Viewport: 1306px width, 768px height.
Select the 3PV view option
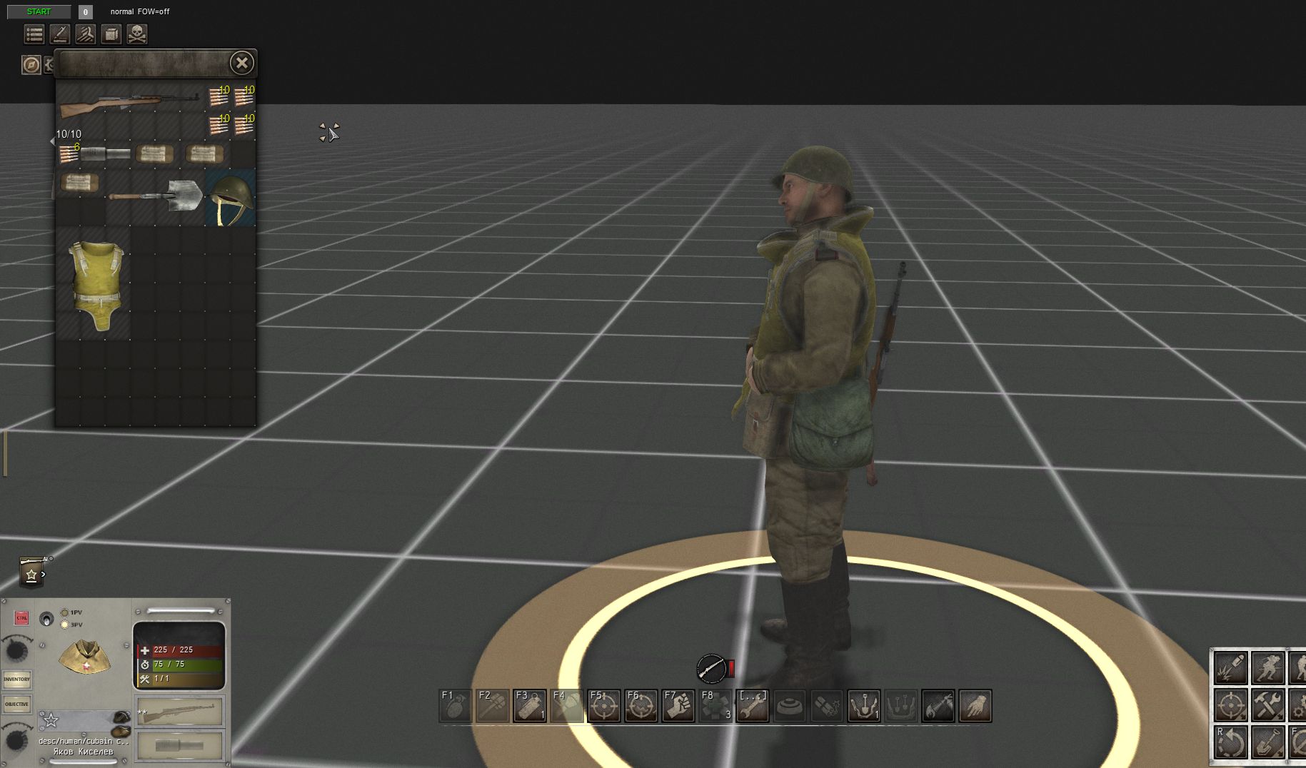71,625
